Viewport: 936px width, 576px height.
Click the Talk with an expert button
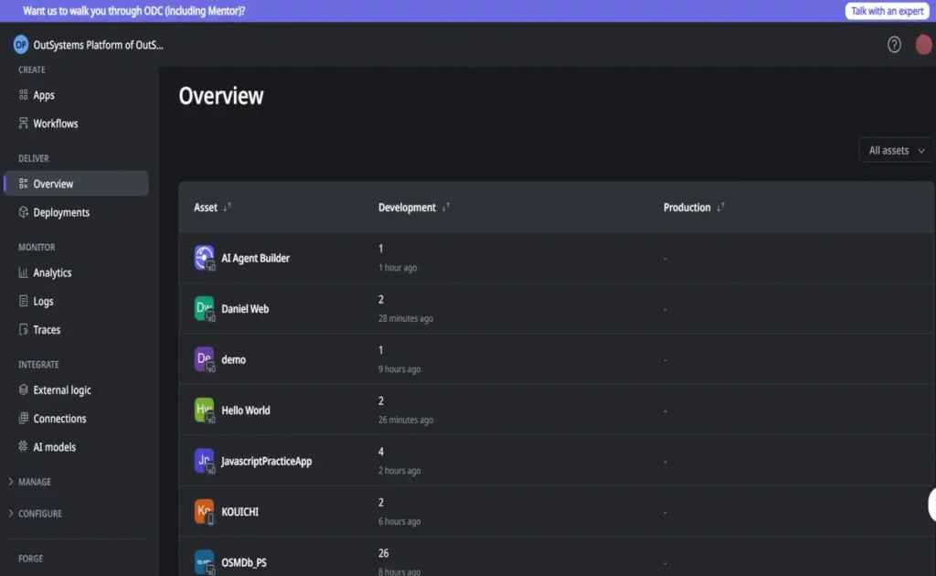point(887,11)
